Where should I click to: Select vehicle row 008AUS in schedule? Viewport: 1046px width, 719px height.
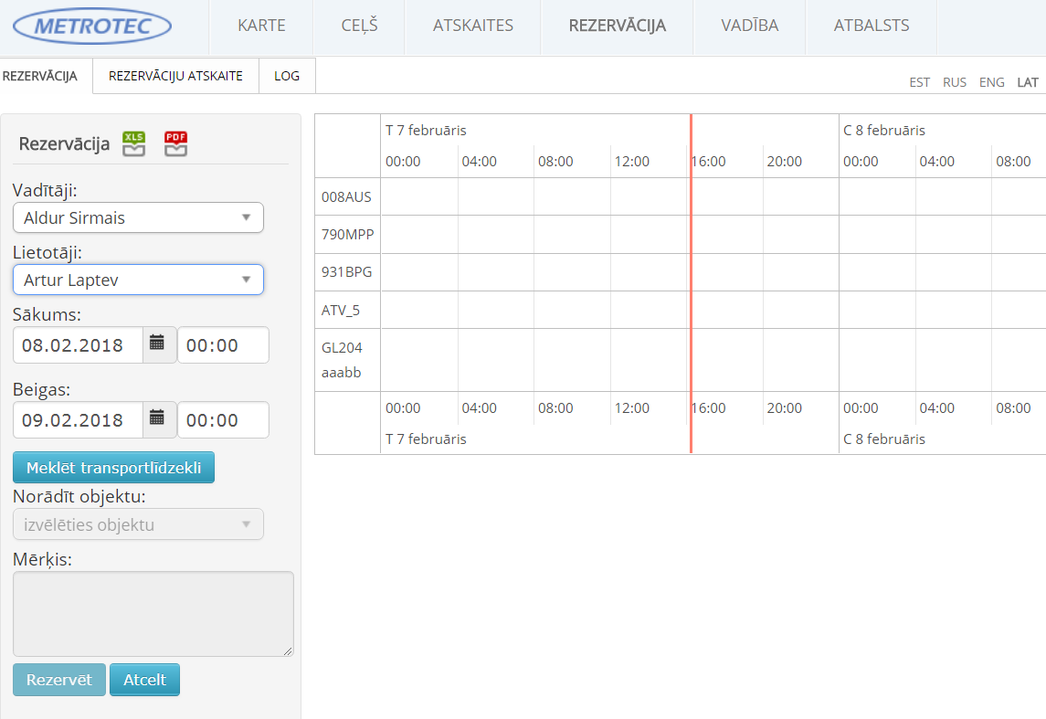click(346, 196)
